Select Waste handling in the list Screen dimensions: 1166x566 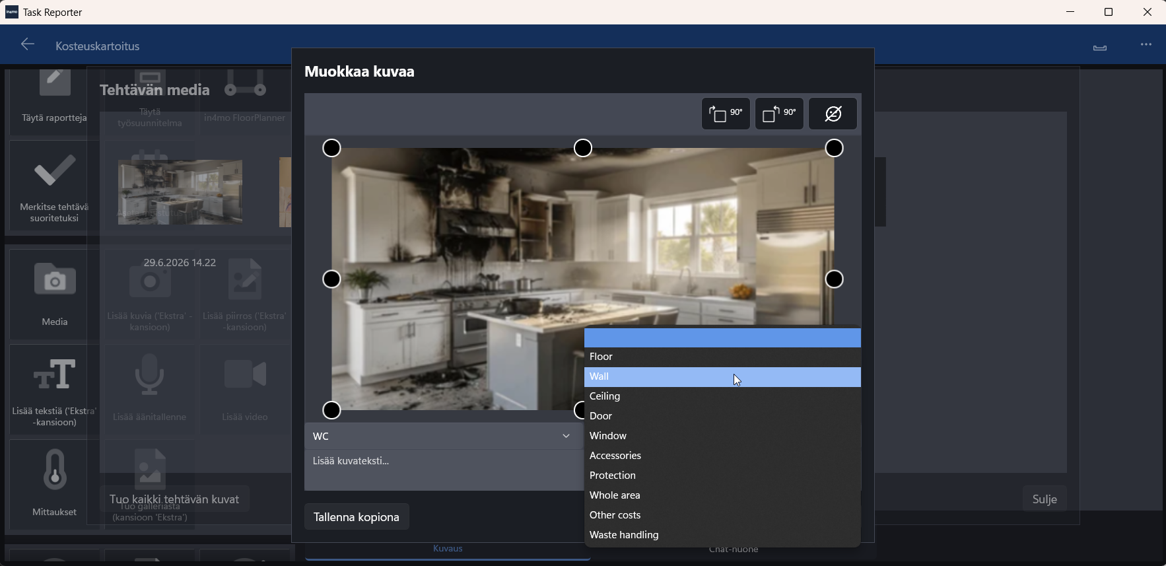(x=723, y=535)
